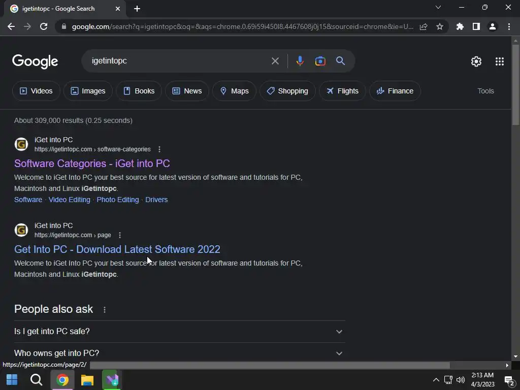The image size is (520, 390).
Task: Show hidden system tray icons
Action: click(436, 380)
